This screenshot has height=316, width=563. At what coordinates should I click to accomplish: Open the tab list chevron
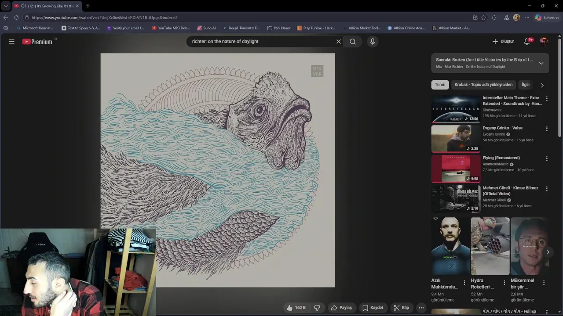(x=6, y=6)
